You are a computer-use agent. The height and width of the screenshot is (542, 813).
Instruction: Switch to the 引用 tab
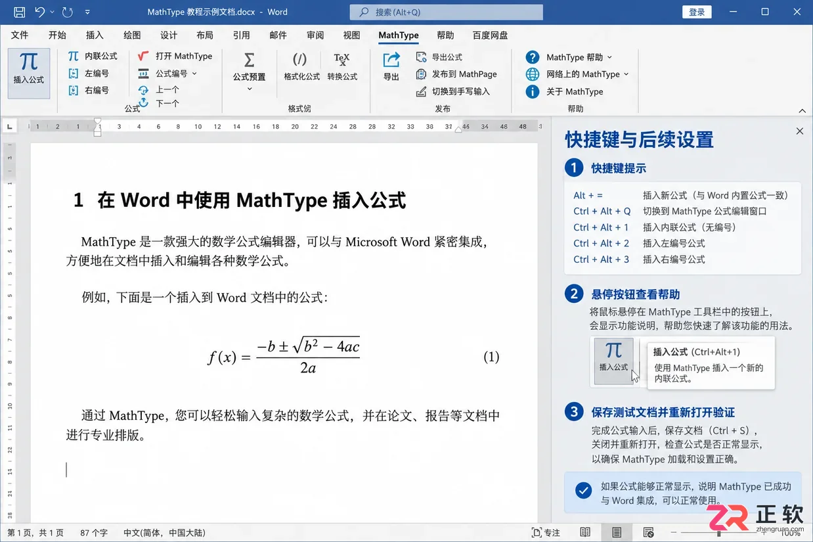[241, 35]
